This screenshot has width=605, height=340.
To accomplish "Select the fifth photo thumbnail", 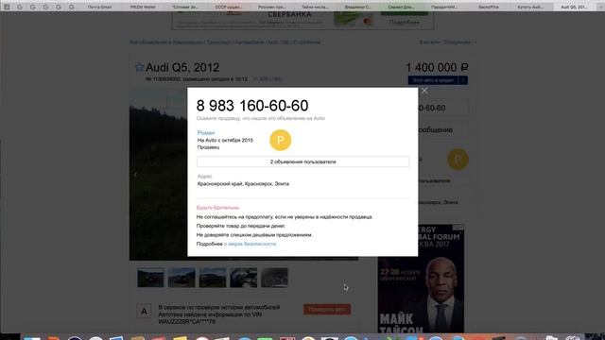I will click(x=274, y=278).
